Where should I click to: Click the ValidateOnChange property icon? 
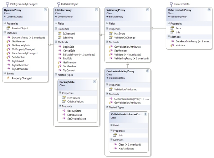pos(111,37)
